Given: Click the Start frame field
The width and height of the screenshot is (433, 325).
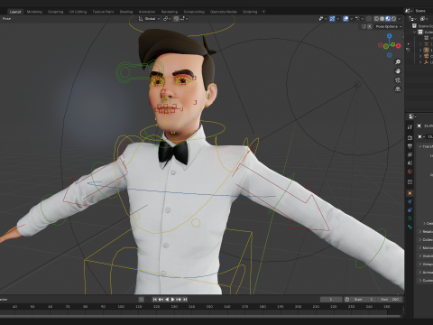Looking at the screenshot, I should (364, 300).
